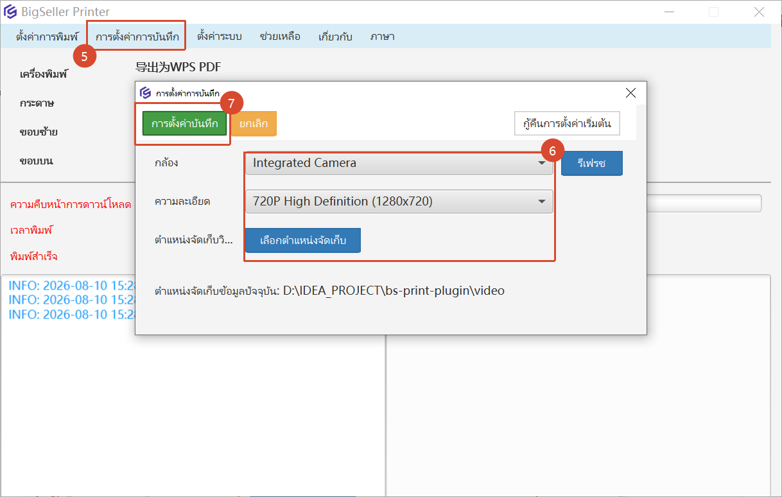Open the Integrated Camera dropdown
782x497 pixels.
coord(399,163)
